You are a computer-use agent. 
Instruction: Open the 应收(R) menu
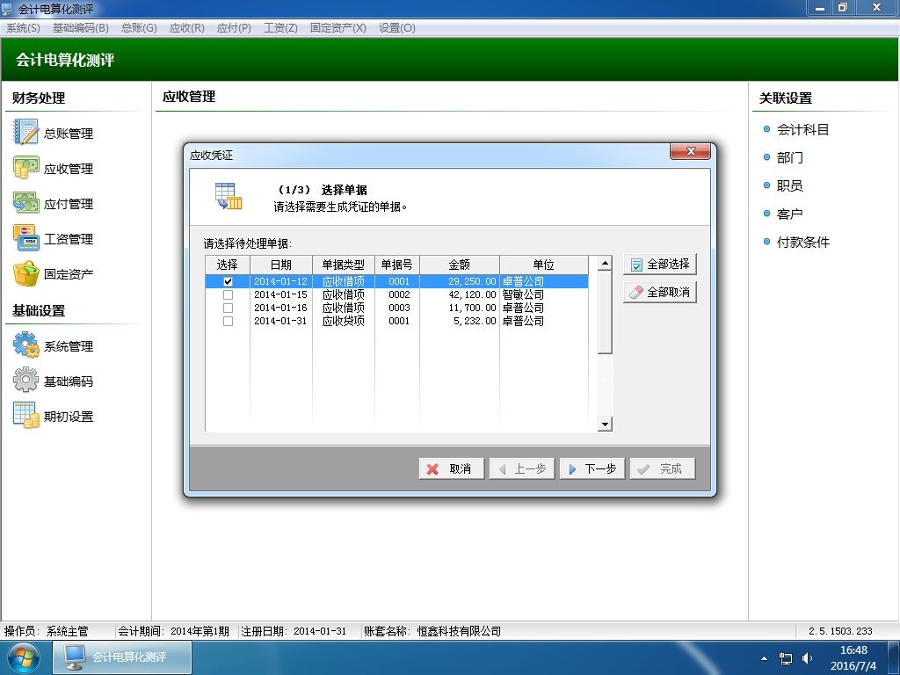pos(186,27)
